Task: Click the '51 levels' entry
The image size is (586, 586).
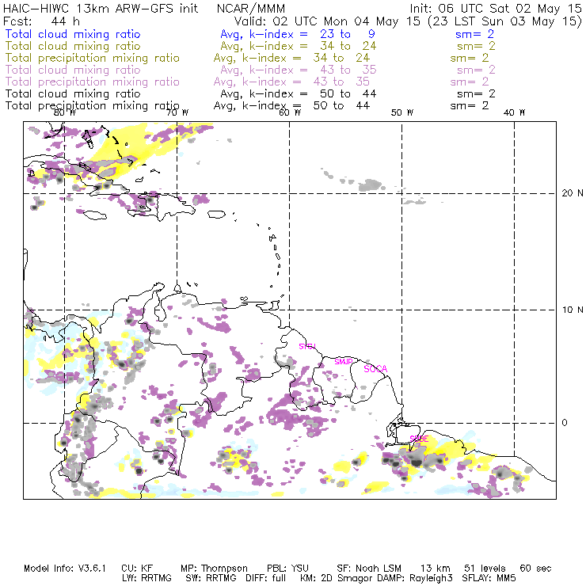Action: click(x=485, y=569)
